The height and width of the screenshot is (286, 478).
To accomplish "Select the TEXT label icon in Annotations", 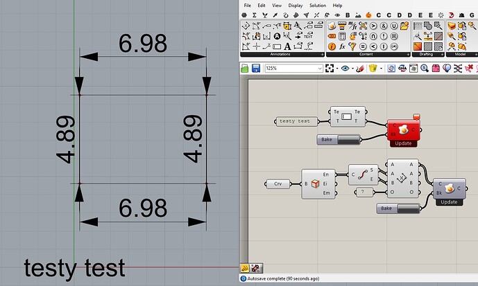I will click(x=309, y=36).
